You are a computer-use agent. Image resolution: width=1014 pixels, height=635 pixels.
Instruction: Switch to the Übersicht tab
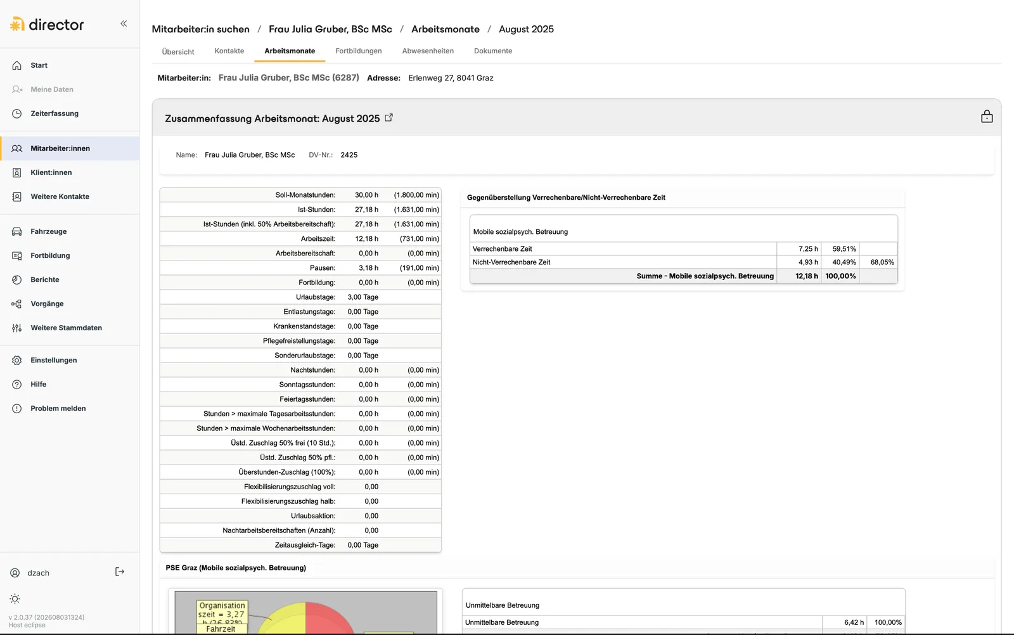pos(178,51)
